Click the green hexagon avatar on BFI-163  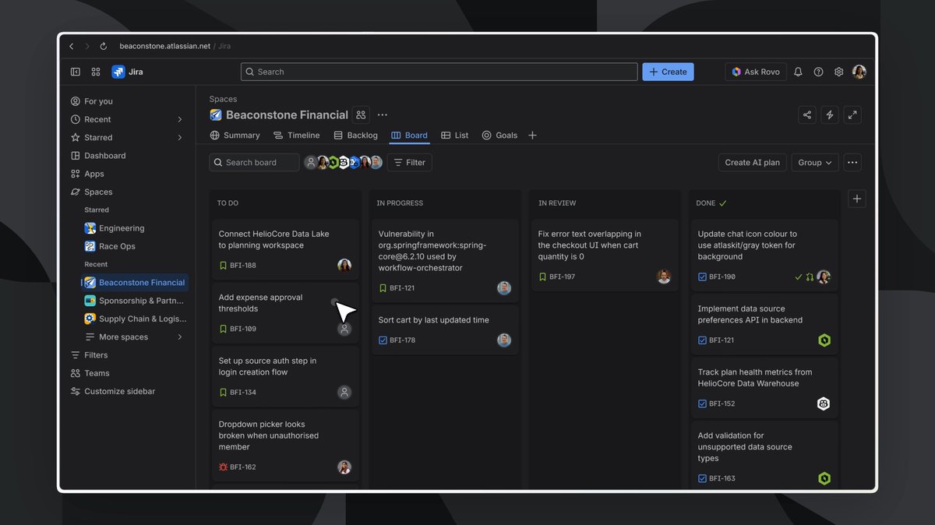click(x=824, y=478)
